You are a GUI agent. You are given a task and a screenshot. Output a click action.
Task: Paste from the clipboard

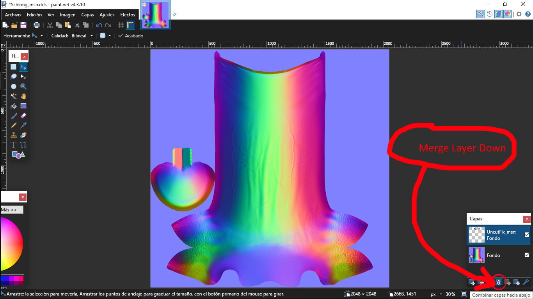coord(68,25)
